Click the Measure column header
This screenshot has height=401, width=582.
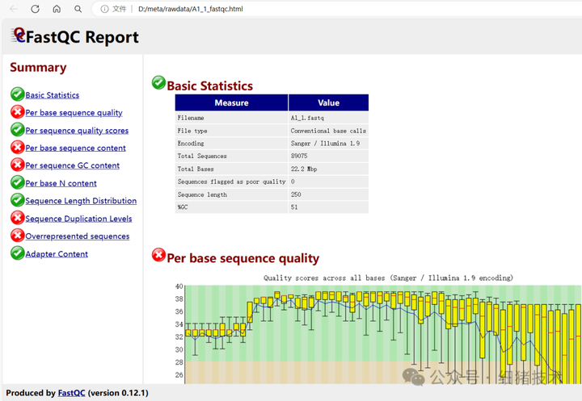coord(232,102)
